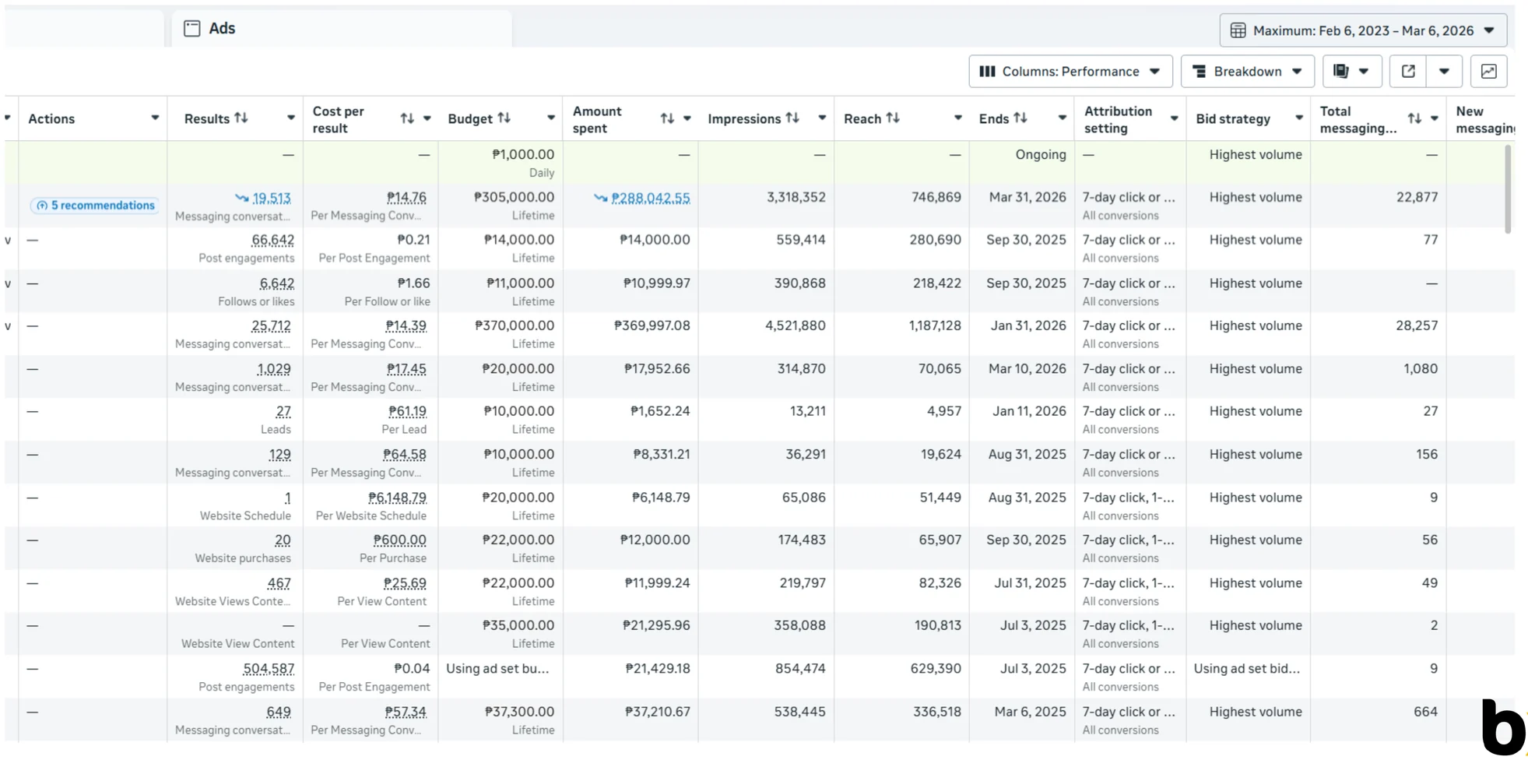Open Attribution setting column options arrow
Viewport: 1528px width, 760px height.
pos(1174,118)
